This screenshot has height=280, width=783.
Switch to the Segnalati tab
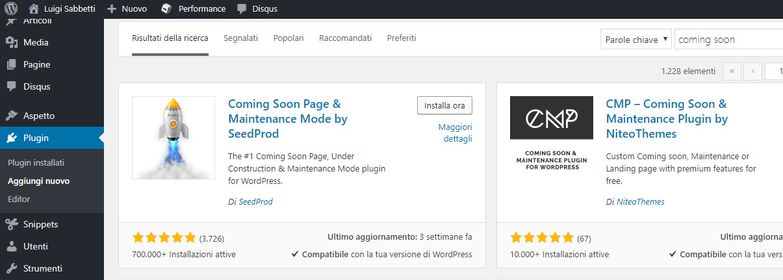pyautogui.click(x=241, y=38)
